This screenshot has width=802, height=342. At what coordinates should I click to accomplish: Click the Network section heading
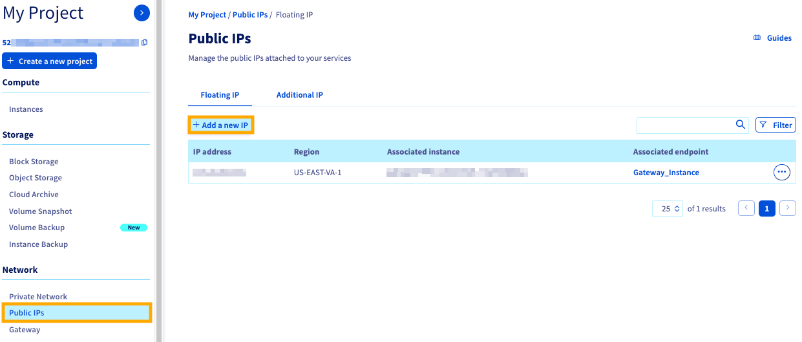20,270
